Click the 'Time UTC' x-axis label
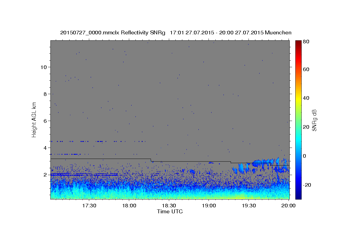 [170, 212]
